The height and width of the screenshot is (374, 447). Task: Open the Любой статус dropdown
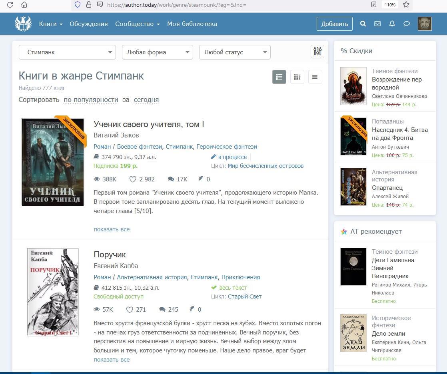[235, 52]
